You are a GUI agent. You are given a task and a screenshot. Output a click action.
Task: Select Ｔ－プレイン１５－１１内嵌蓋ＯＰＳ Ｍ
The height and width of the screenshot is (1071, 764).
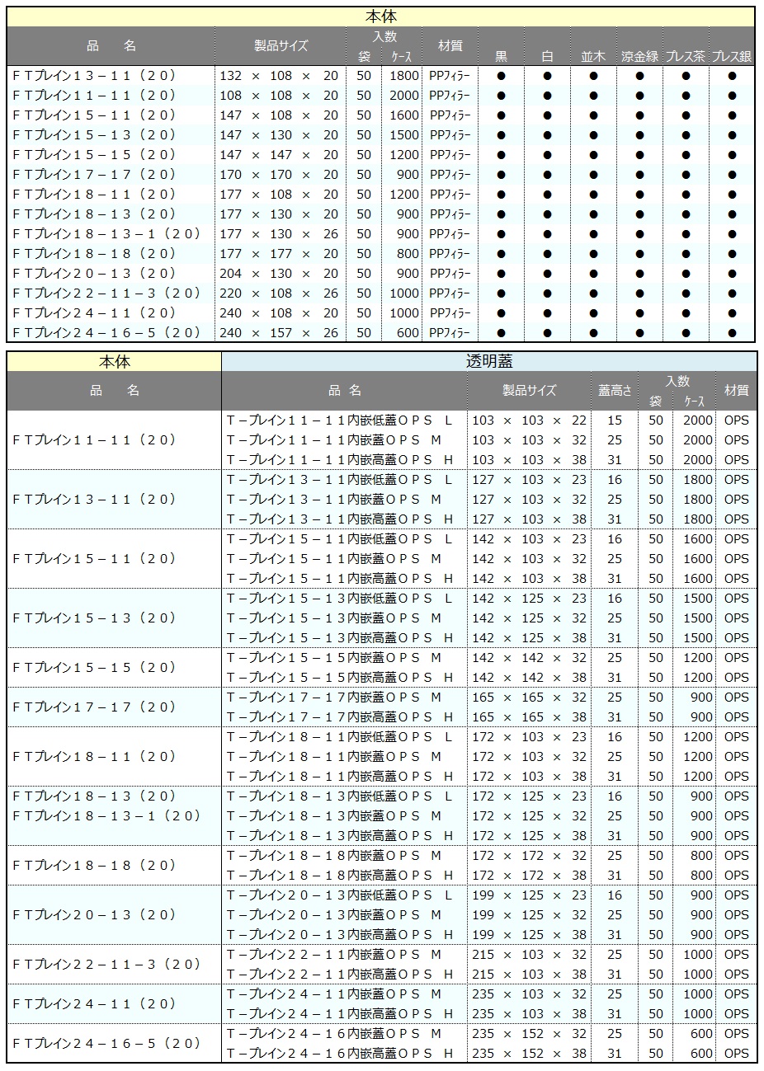(x=334, y=559)
